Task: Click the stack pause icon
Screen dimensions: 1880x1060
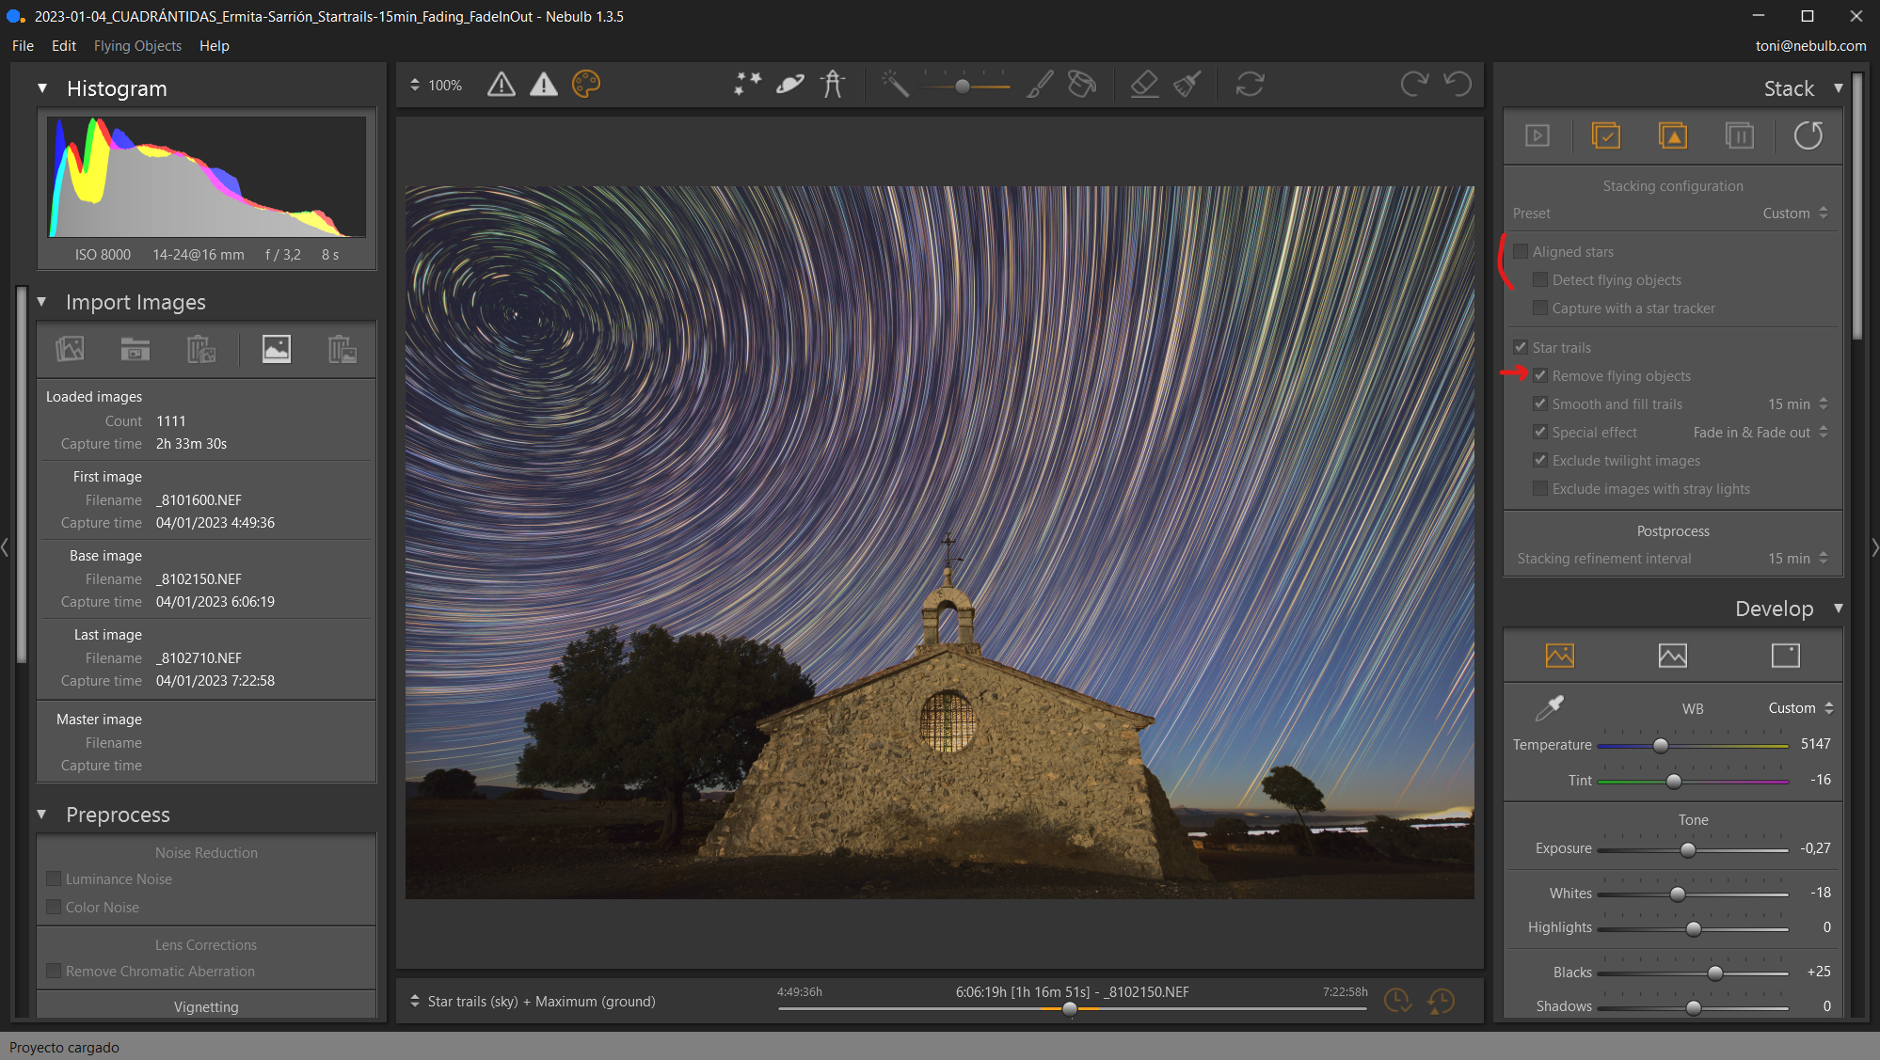Action: click(1740, 136)
